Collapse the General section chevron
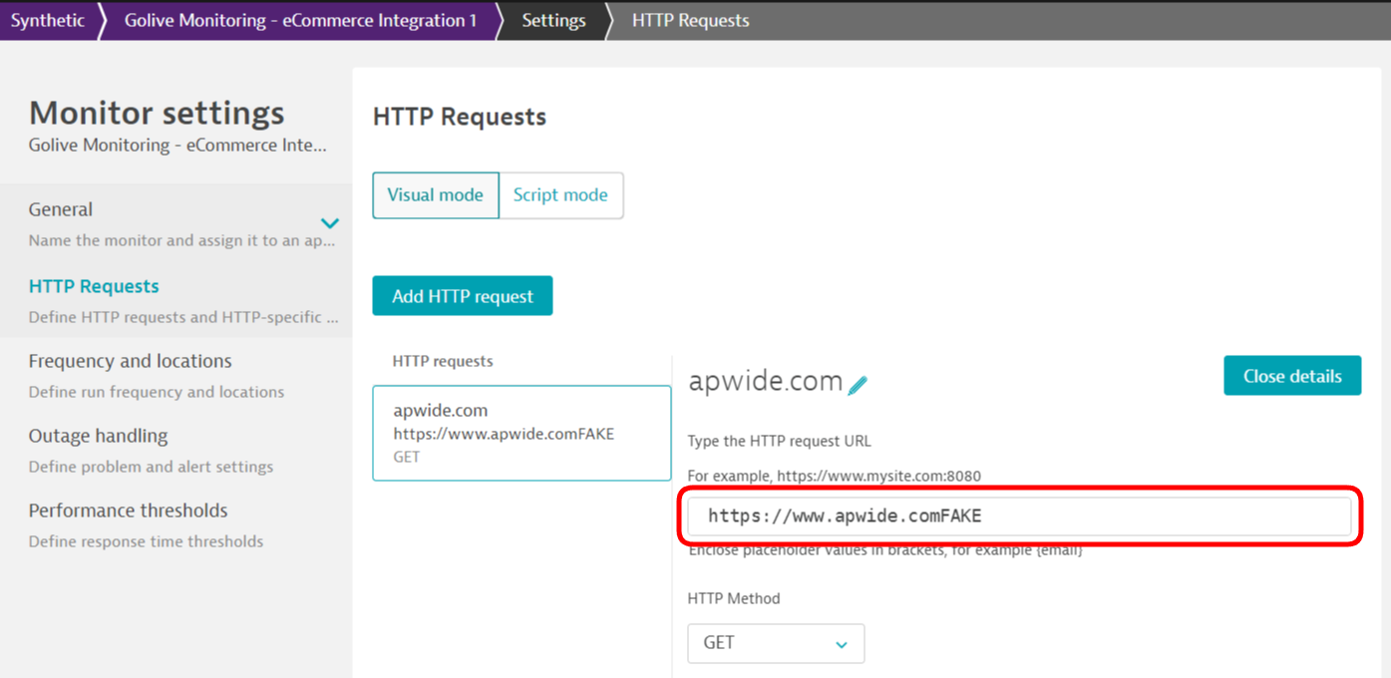 [x=330, y=223]
